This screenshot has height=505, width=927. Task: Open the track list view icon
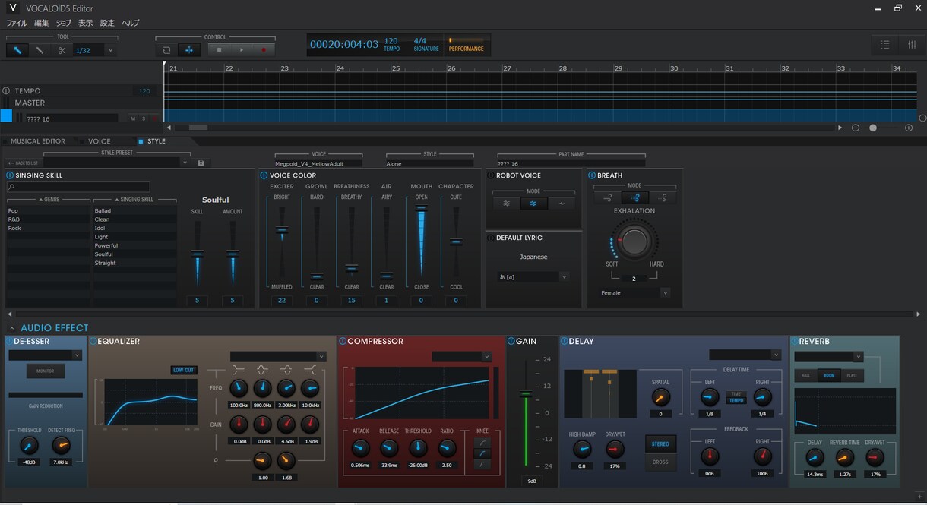point(885,45)
